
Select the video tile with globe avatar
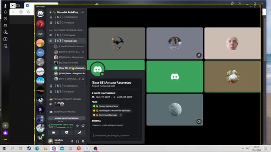175,110
